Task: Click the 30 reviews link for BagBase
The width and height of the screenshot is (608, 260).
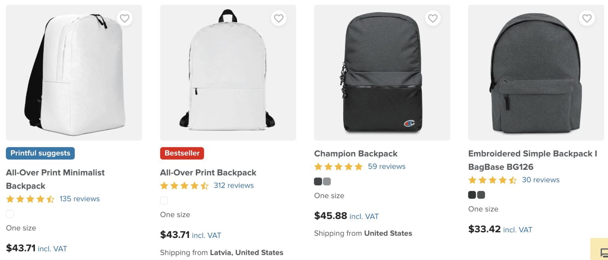Action: 541,180
